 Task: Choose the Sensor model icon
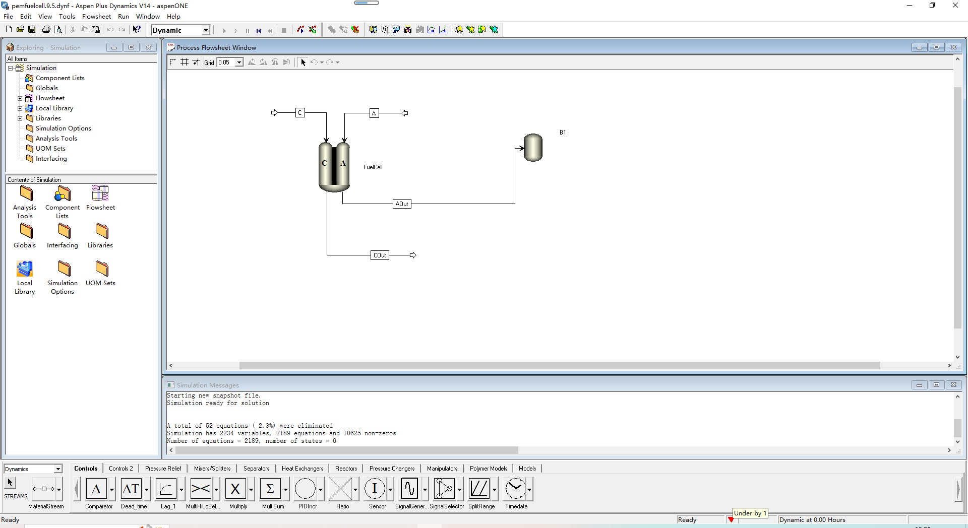click(375, 489)
